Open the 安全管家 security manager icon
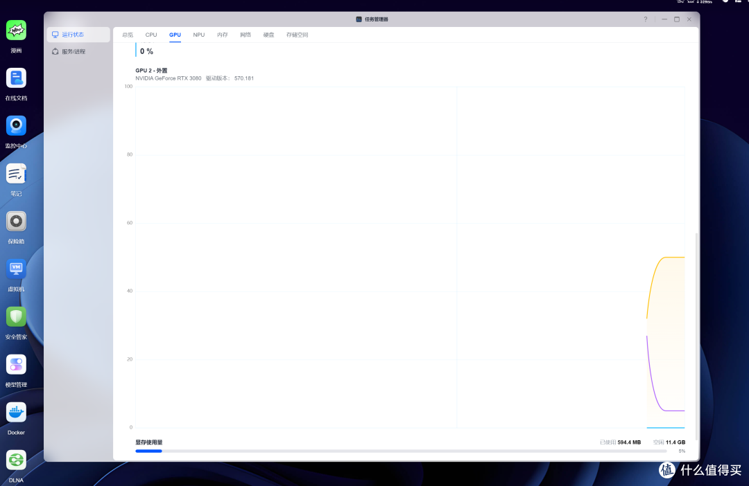The image size is (749, 486). click(x=16, y=316)
